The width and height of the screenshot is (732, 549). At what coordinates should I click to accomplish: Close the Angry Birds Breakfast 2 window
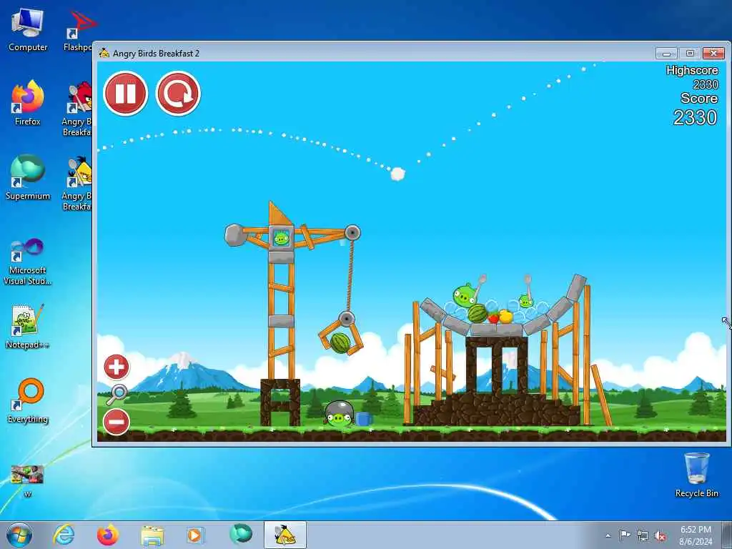pyautogui.click(x=713, y=53)
